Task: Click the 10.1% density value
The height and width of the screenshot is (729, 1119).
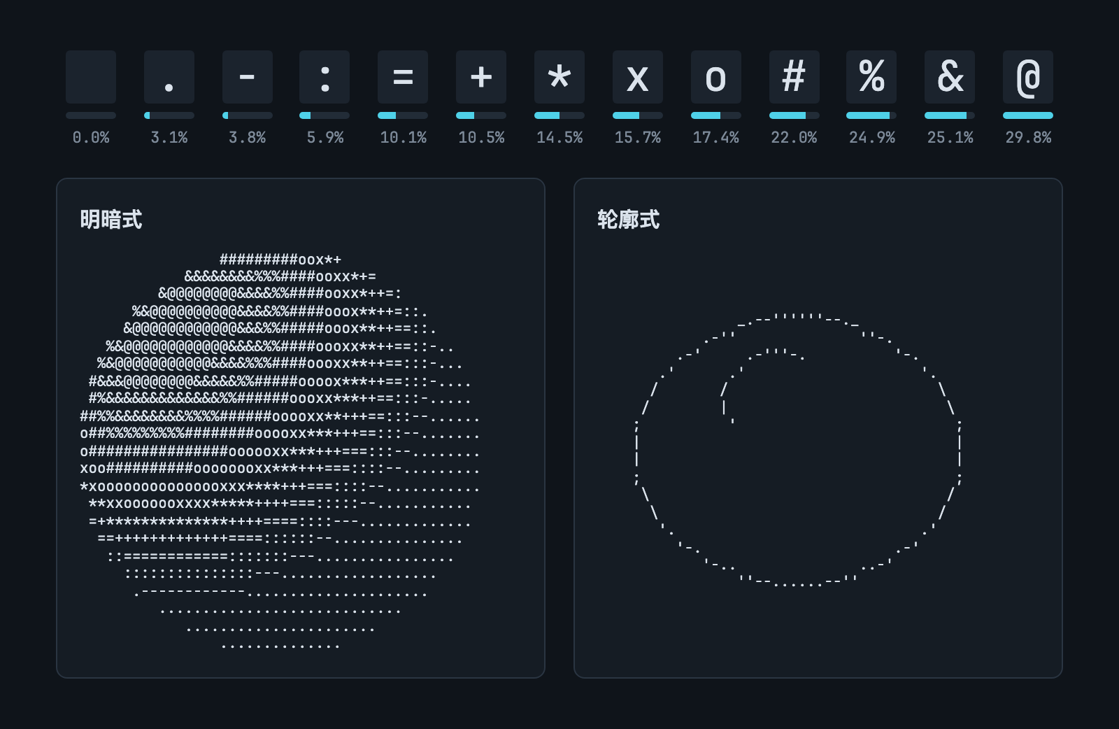Action: click(x=404, y=138)
